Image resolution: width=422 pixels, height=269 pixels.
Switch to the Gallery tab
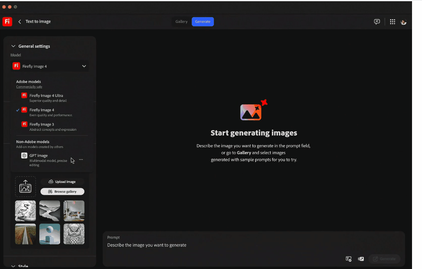coord(181,22)
